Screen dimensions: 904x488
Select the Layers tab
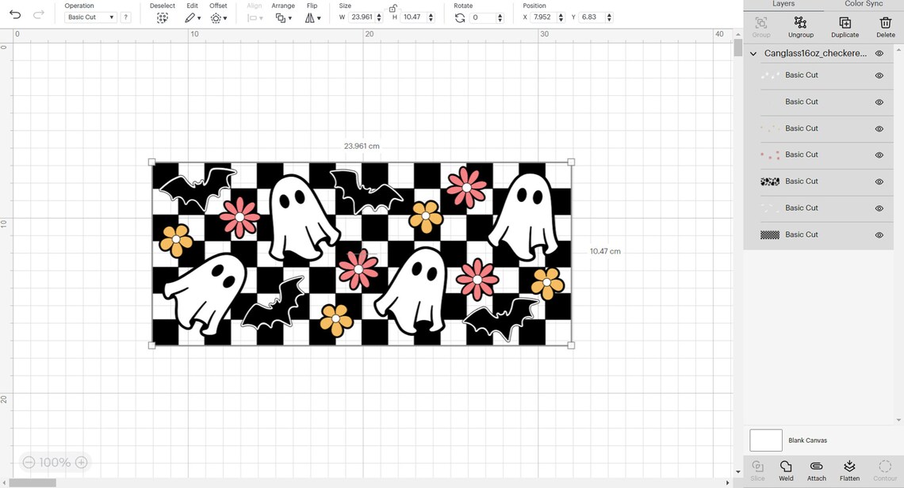783,4
